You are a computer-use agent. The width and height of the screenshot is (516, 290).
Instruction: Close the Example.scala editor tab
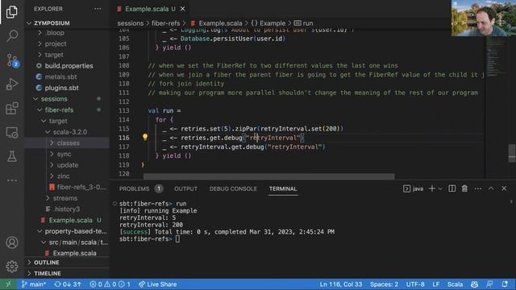click(x=183, y=9)
